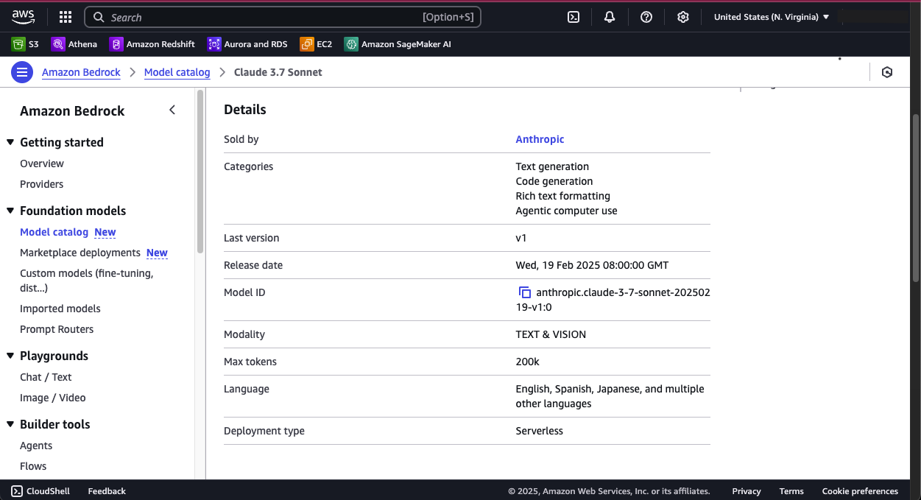Screen dimensions: 921x500
Task: Open the S3 favorites shortcut
Action: [x=26, y=44]
